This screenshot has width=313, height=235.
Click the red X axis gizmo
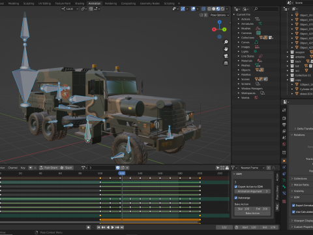[x=214, y=29]
